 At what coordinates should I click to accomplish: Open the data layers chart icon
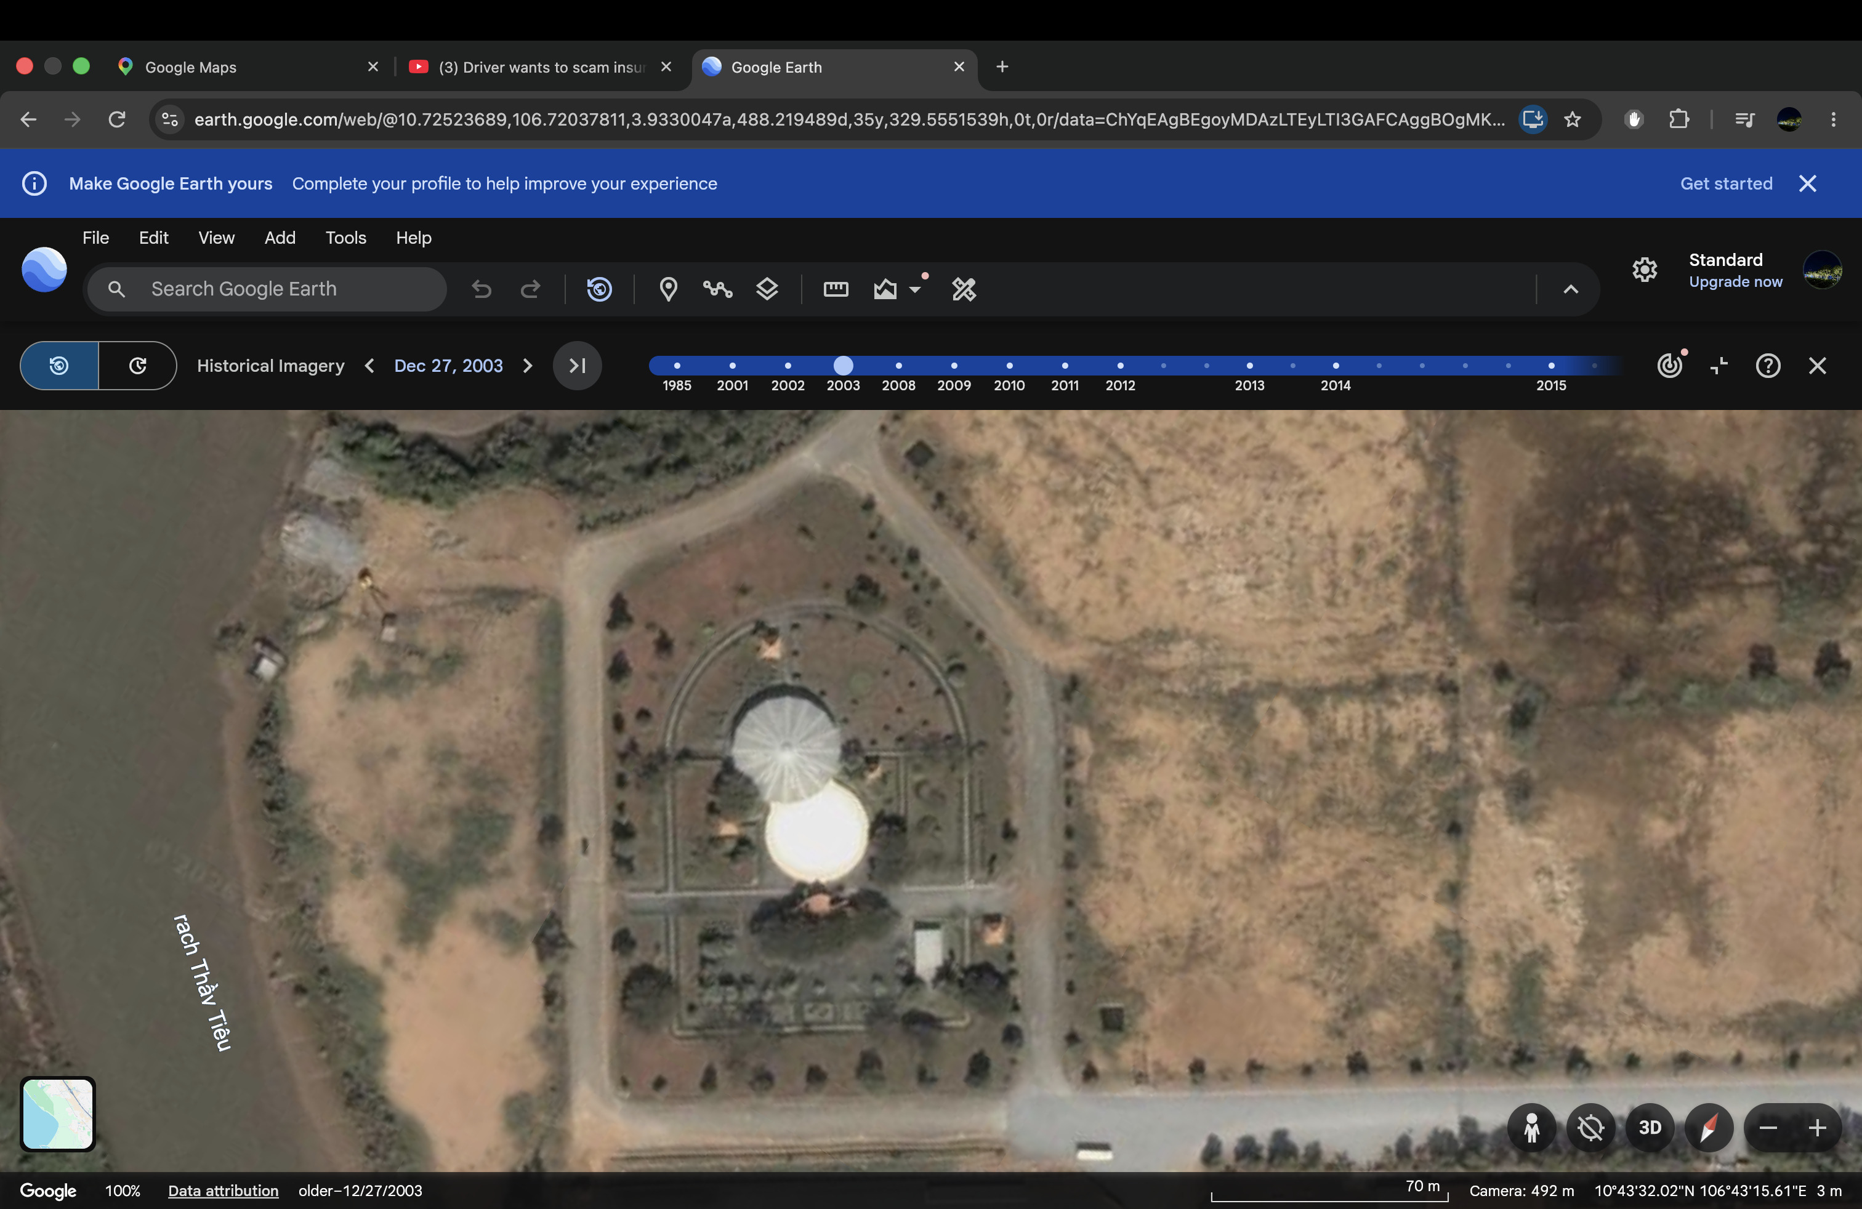click(x=885, y=289)
